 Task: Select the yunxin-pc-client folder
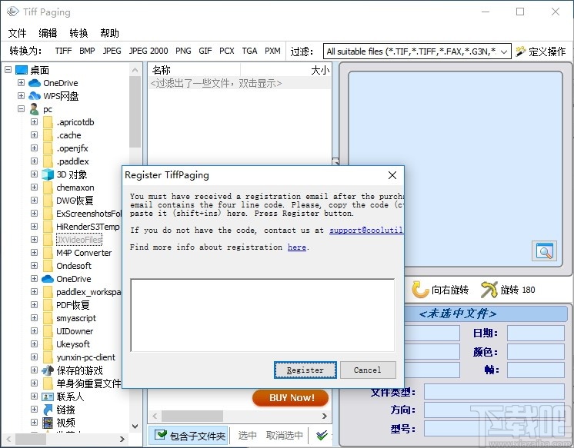coord(85,357)
